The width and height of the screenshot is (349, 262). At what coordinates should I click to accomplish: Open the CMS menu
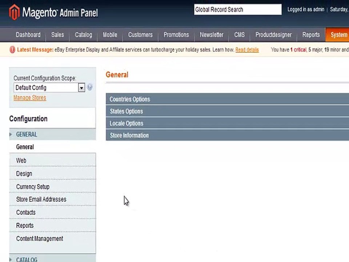(239, 35)
